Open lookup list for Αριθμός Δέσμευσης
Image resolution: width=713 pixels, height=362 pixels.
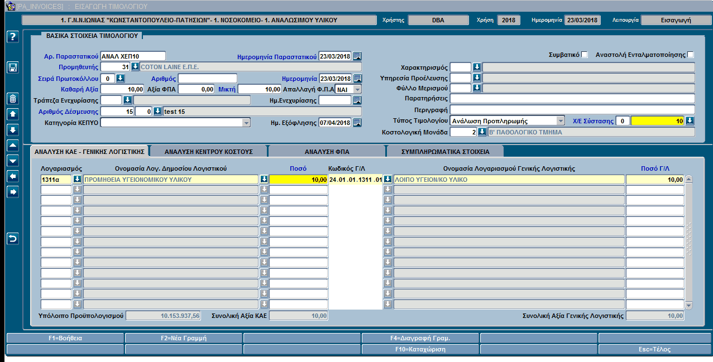[x=157, y=112]
